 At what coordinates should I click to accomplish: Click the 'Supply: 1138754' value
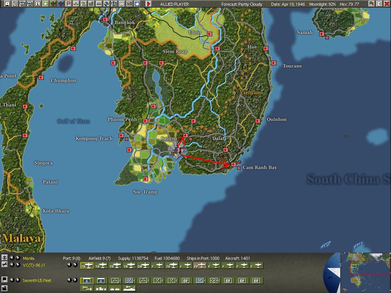pyautogui.click(x=133, y=258)
